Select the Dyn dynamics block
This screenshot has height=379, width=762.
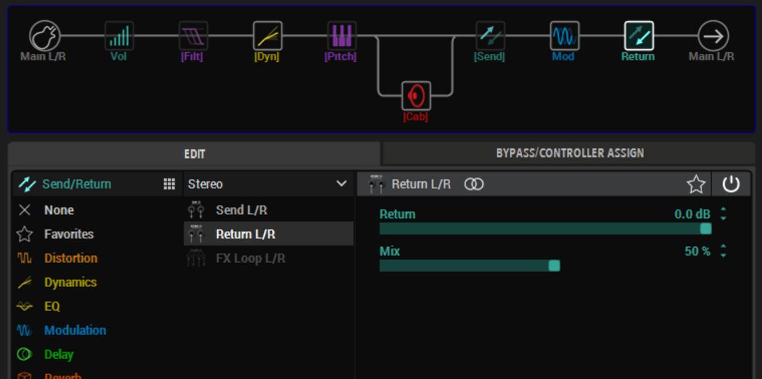click(267, 36)
